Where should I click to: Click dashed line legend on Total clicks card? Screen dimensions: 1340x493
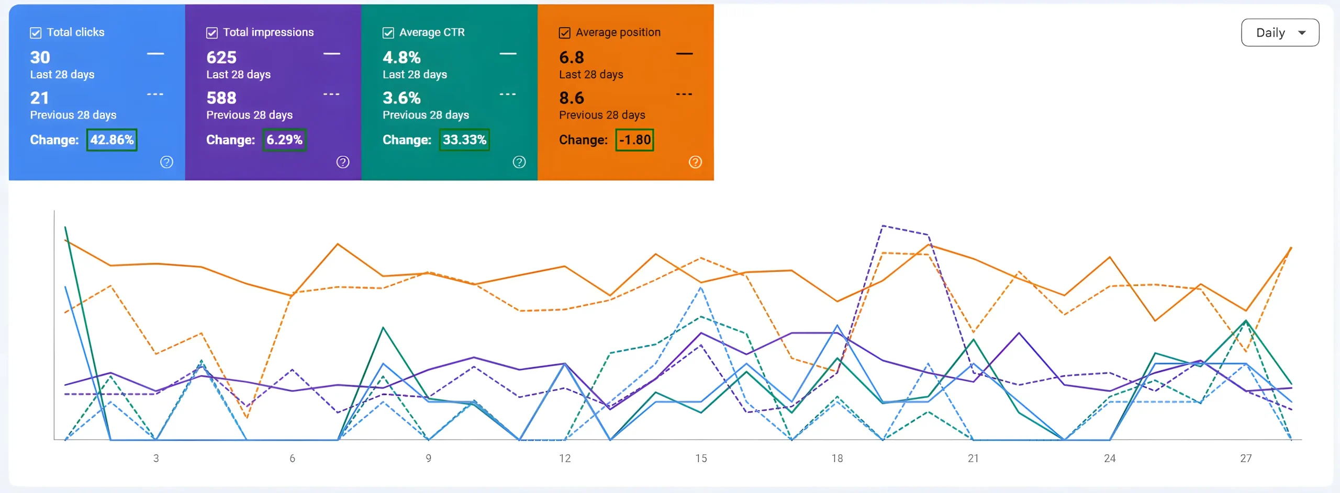155,94
